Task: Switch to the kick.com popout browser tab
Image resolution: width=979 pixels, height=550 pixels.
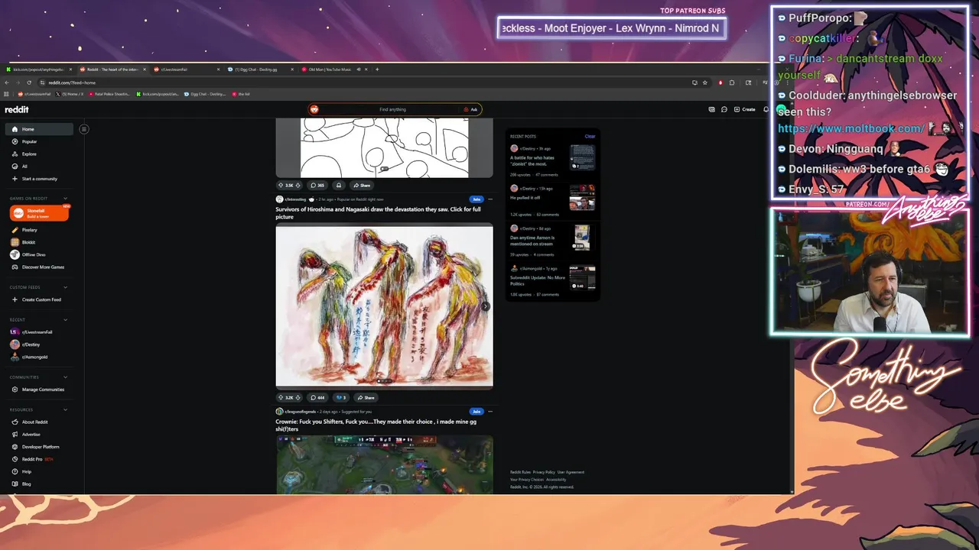Action: pos(37,70)
